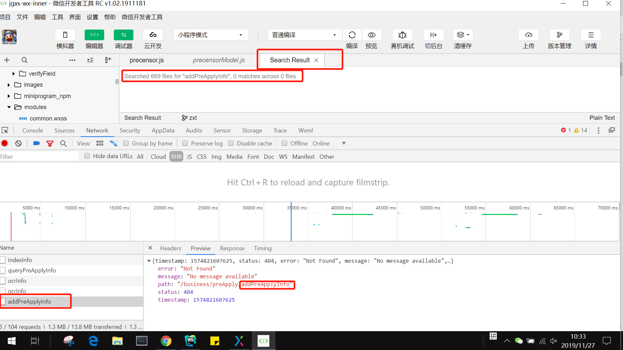Switch to the Console tab
Image resolution: width=623 pixels, height=350 pixels.
pos(32,130)
